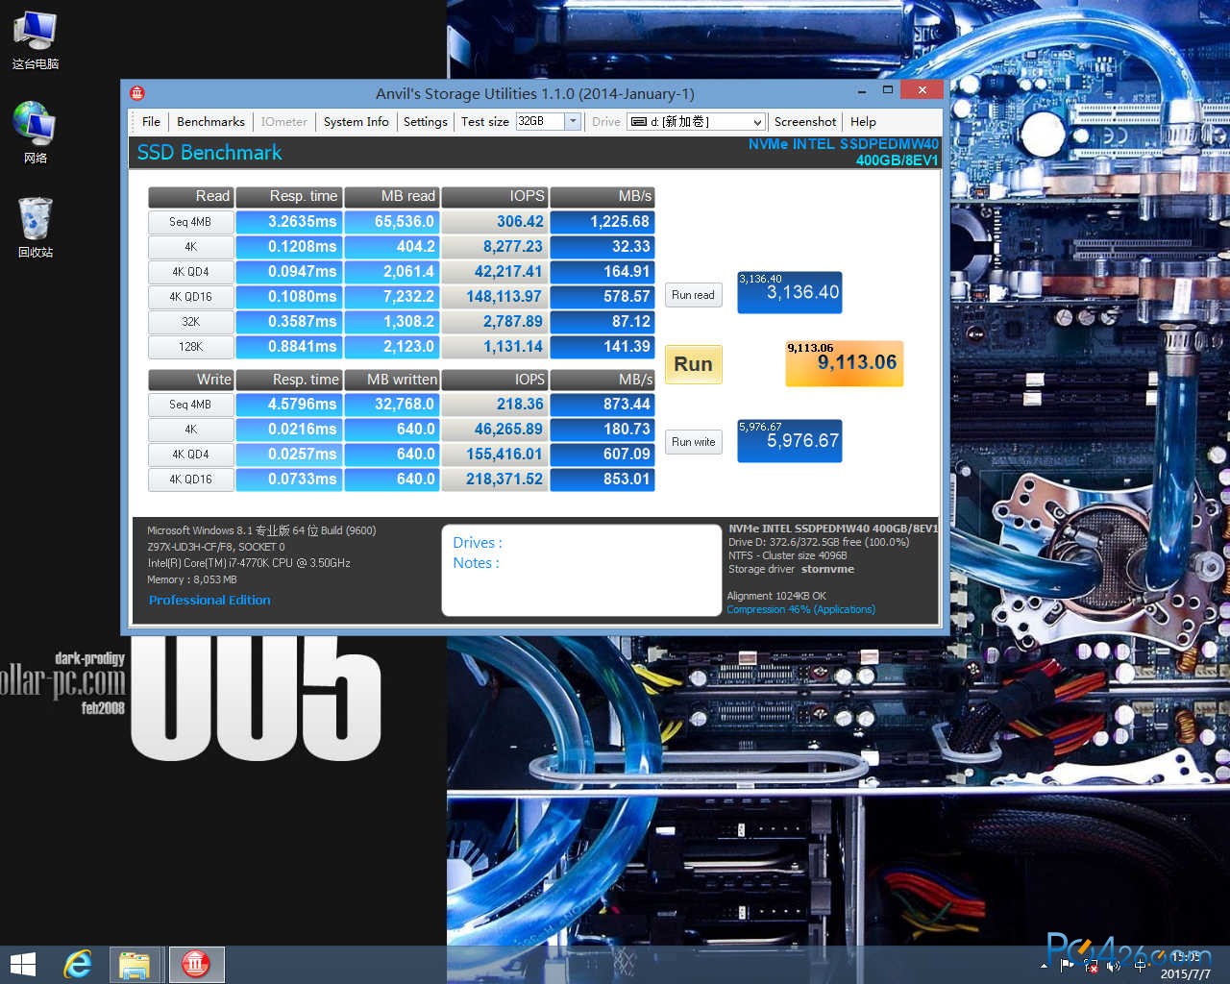Viewport: 1230px width, 984px height.
Task: Open the Help menu
Action: 863,122
